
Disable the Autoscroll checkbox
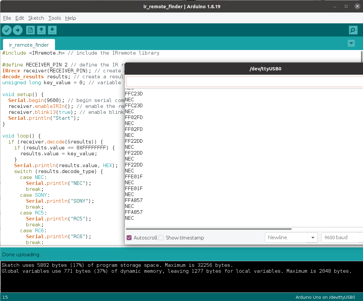click(x=129, y=238)
